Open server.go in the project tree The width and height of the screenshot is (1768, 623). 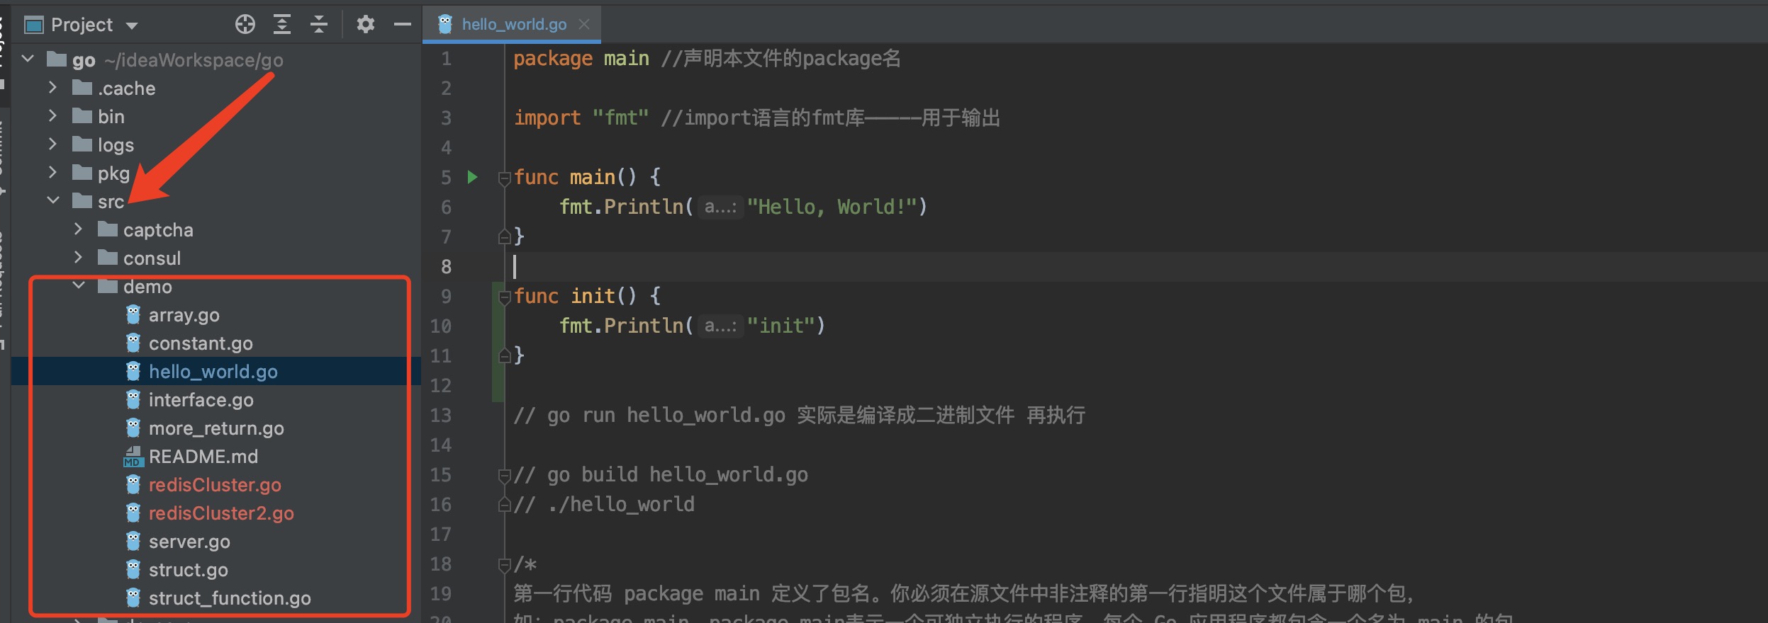(x=189, y=542)
